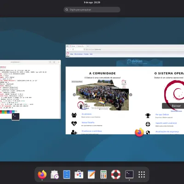Click the people group icon beside As pessoas
The height and width of the screenshot is (184, 184).
pos(74,115)
